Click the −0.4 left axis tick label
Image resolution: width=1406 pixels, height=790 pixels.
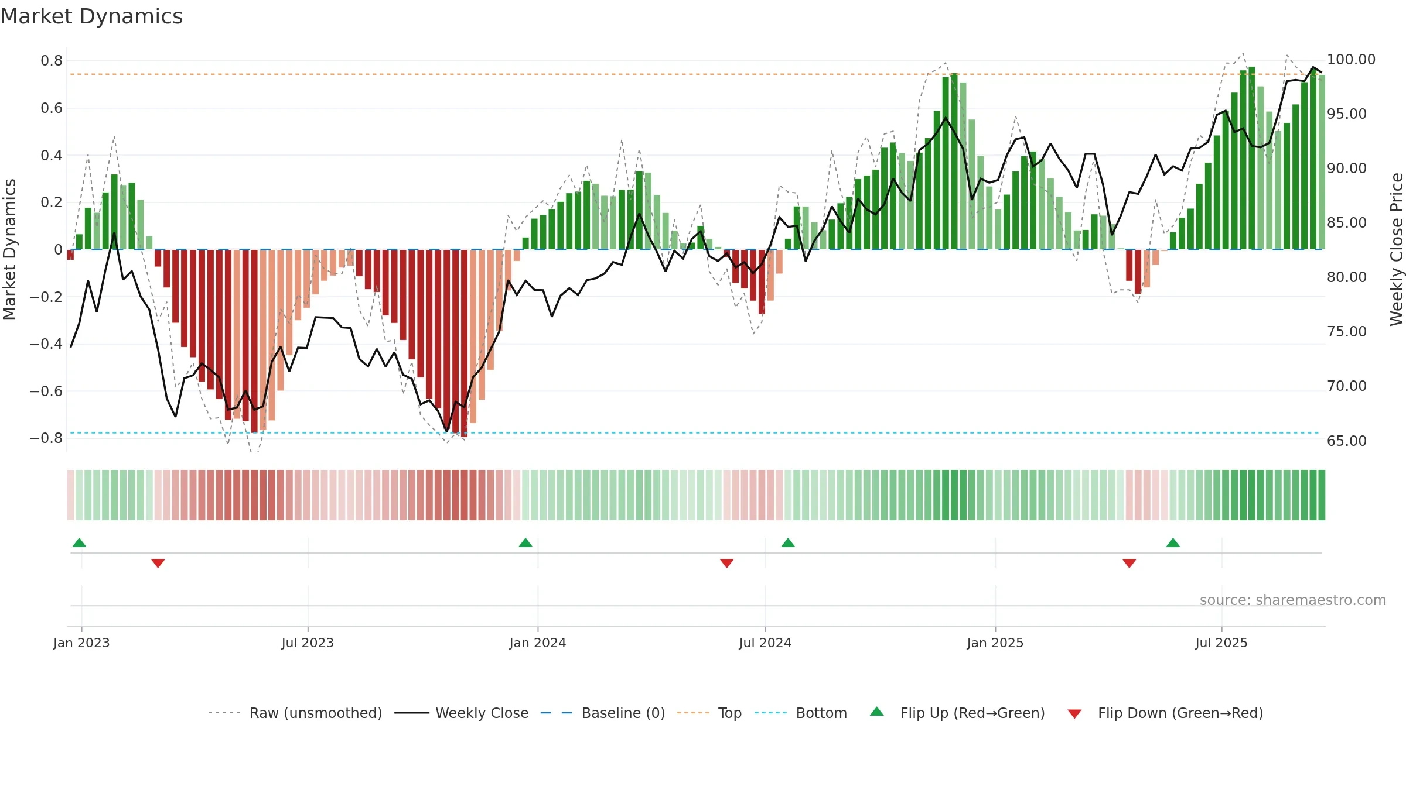[46, 344]
